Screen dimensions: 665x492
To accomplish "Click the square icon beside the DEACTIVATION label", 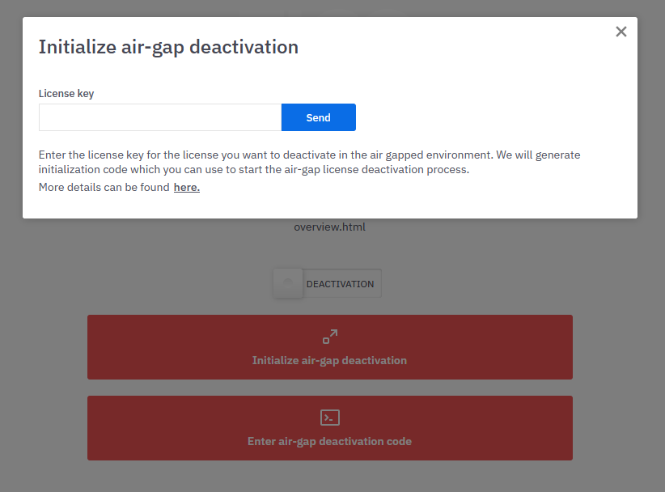I will click(x=287, y=283).
